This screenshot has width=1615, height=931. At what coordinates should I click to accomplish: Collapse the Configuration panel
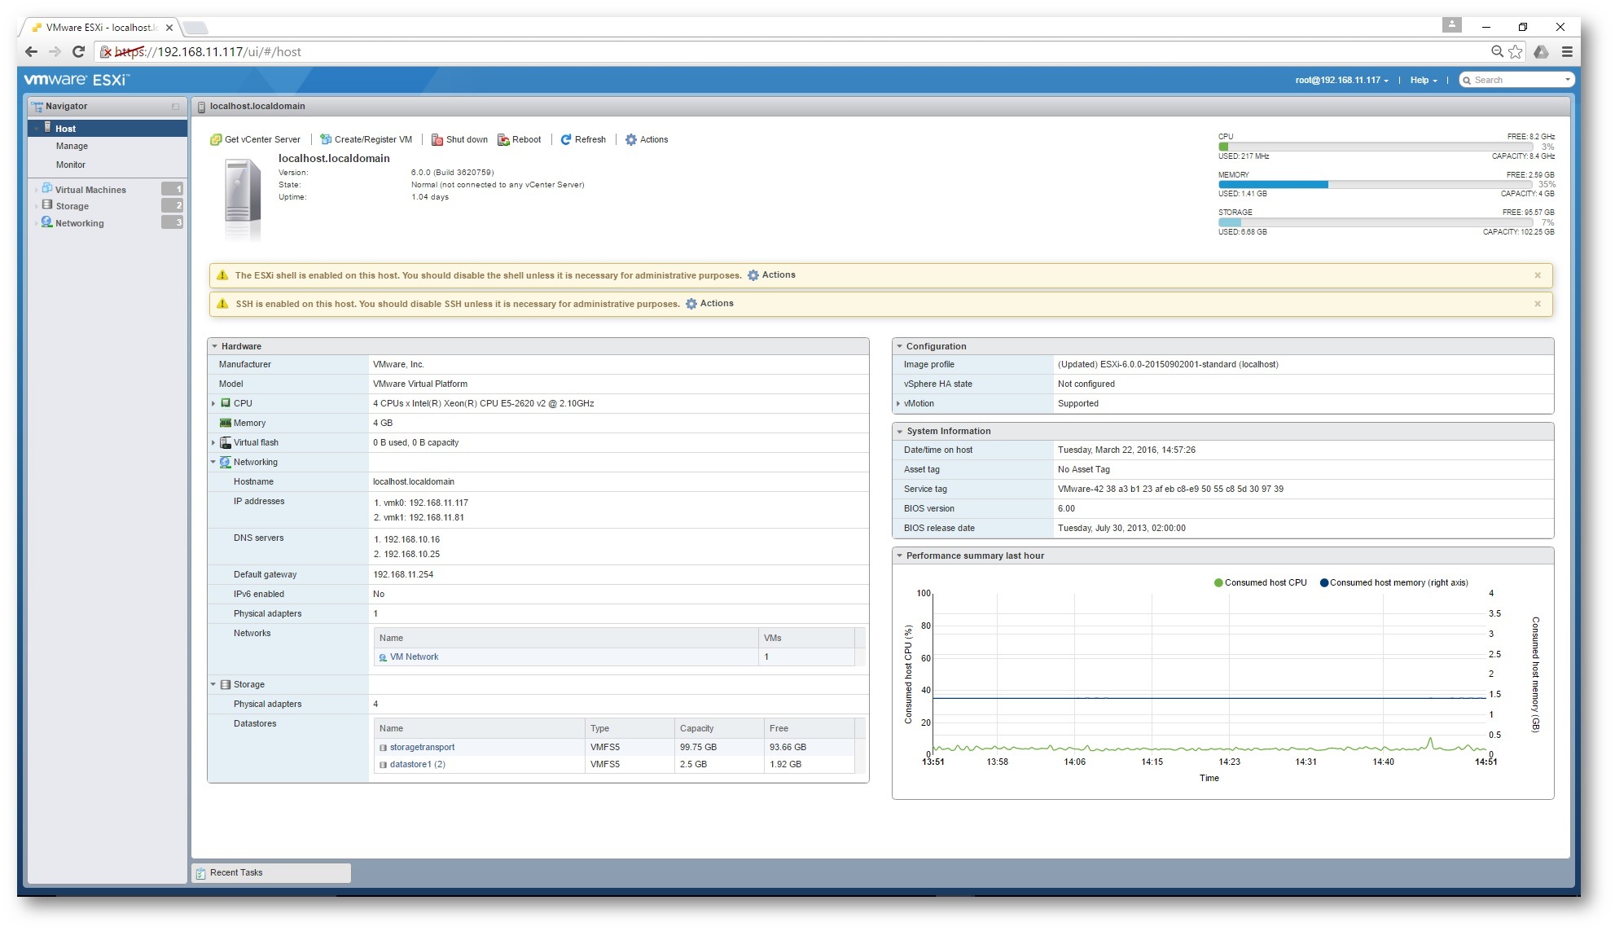pos(900,346)
